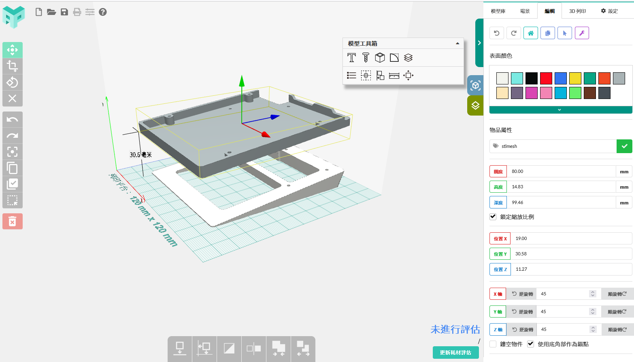Activate the measure ruler tool
Screen dimensions: 634x362
click(x=394, y=75)
